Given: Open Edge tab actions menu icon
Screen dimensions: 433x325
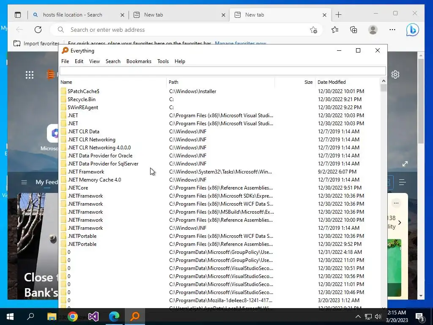Looking at the screenshot, I should (x=18, y=15).
